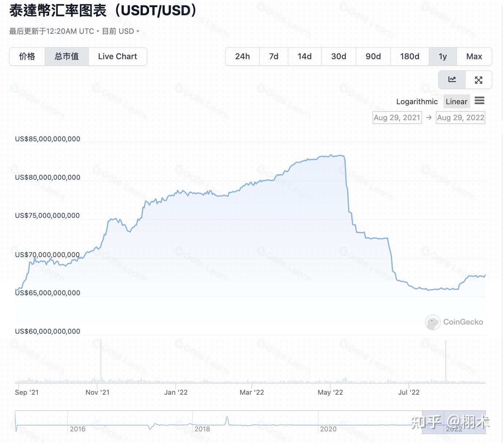The image size is (503, 443).
Task: Click the line chart icon
Action: click(452, 80)
